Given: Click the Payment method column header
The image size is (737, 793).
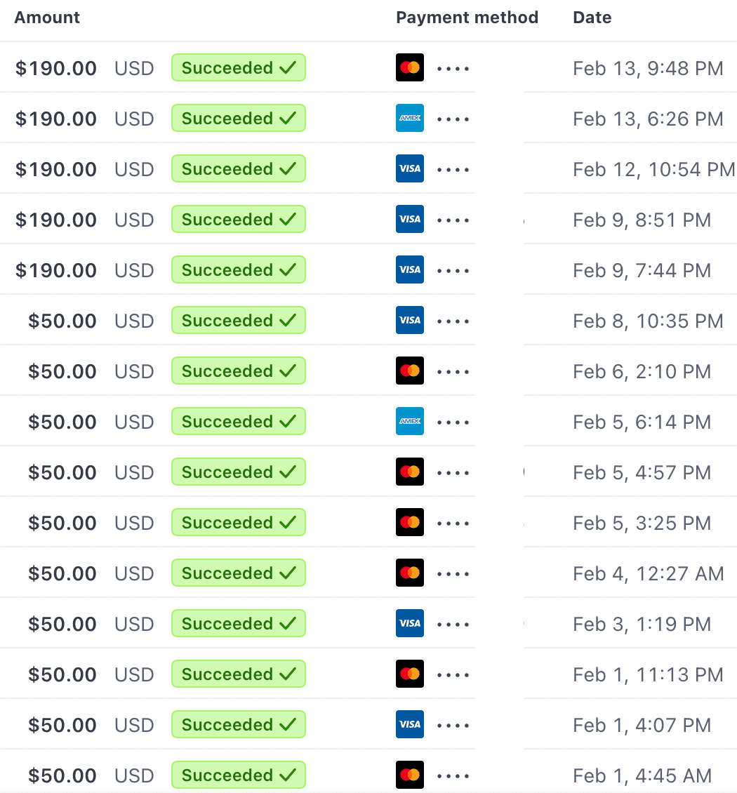Looking at the screenshot, I should point(467,18).
